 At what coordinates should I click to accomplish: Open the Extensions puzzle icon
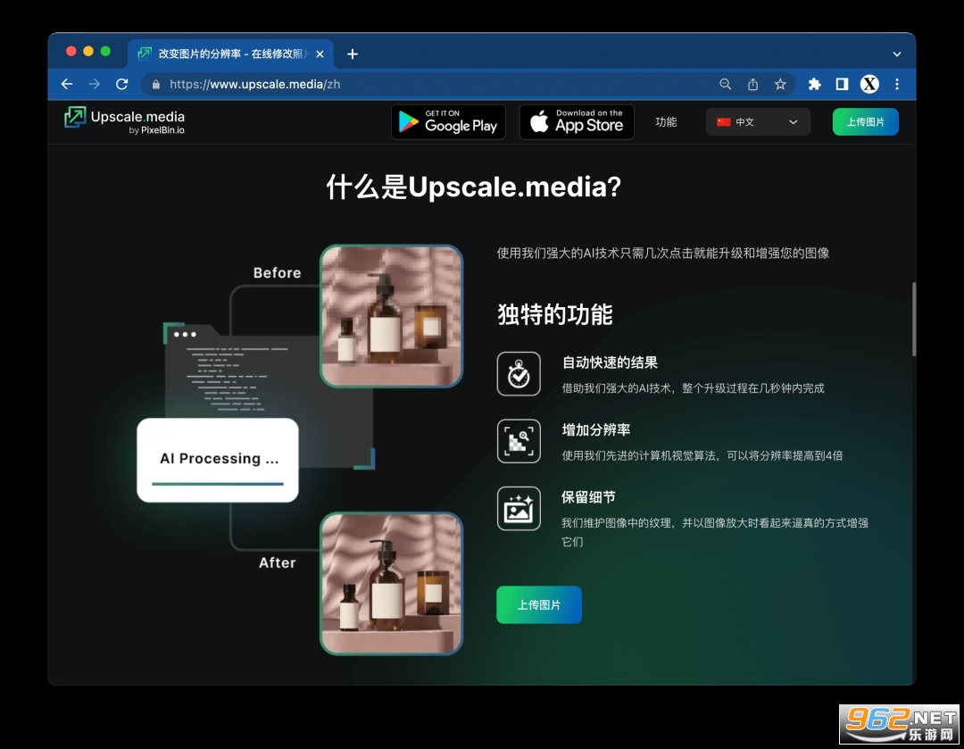pyautogui.click(x=814, y=84)
